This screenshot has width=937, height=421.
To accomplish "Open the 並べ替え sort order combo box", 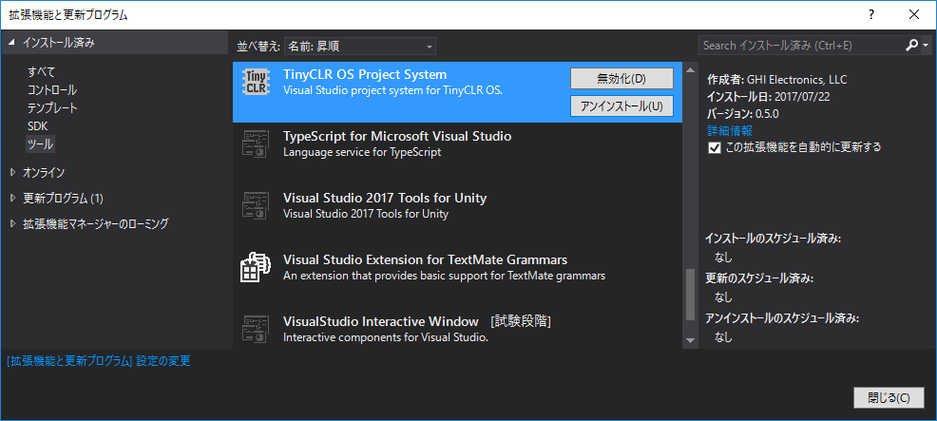I will [x=360, y=46].
